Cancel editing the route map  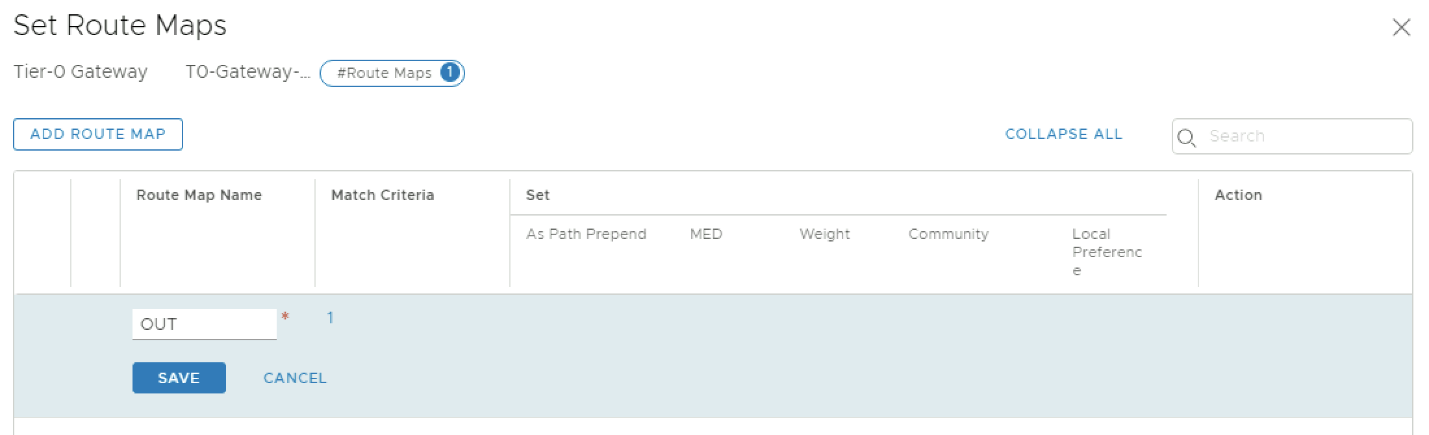coord(295,378)
